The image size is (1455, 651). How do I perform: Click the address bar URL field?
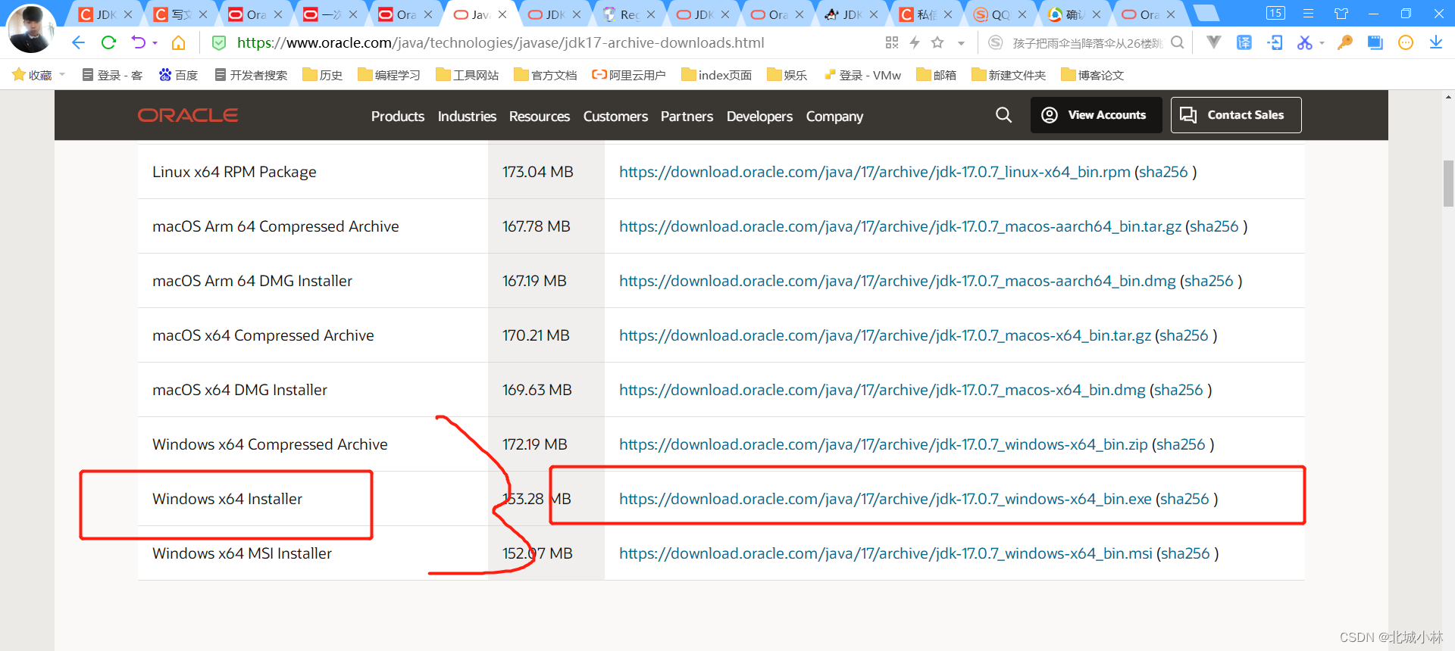pyautogui.click(x=500, y=42)
